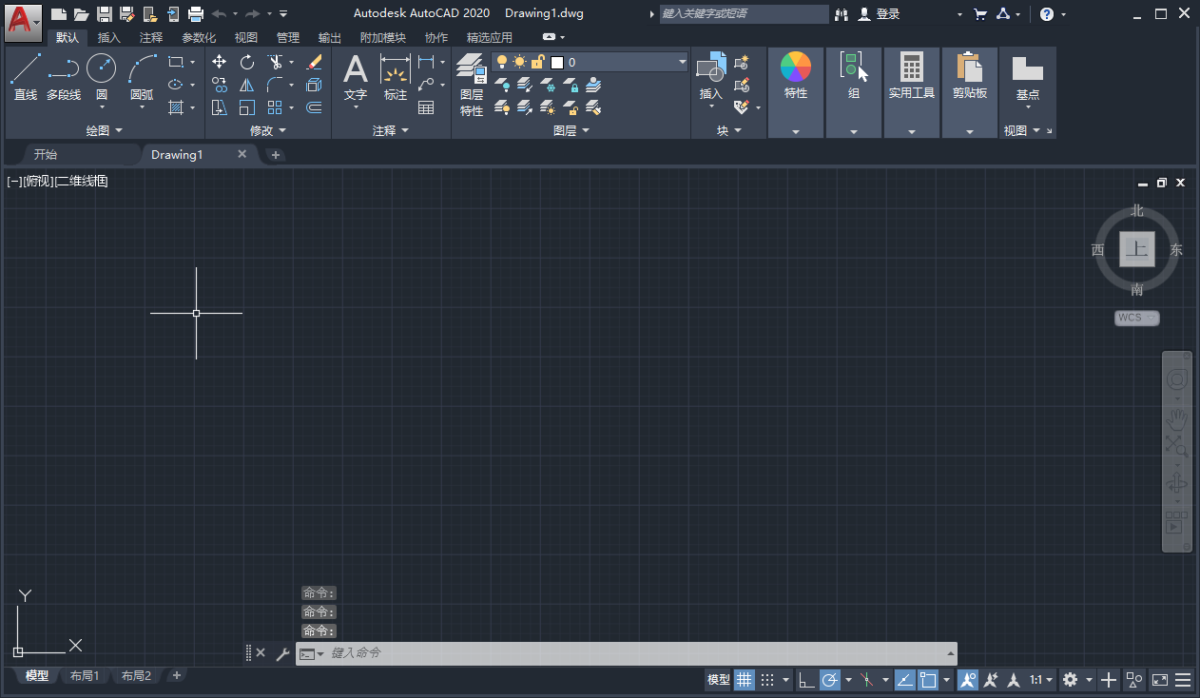The image size is (1200, 698).
Task: Toggle orthogonal mode in status bar
Action: [x=805, y=680]
